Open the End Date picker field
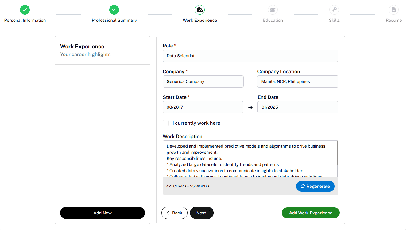This screenshot has width=406, height=230. (298, 107)
